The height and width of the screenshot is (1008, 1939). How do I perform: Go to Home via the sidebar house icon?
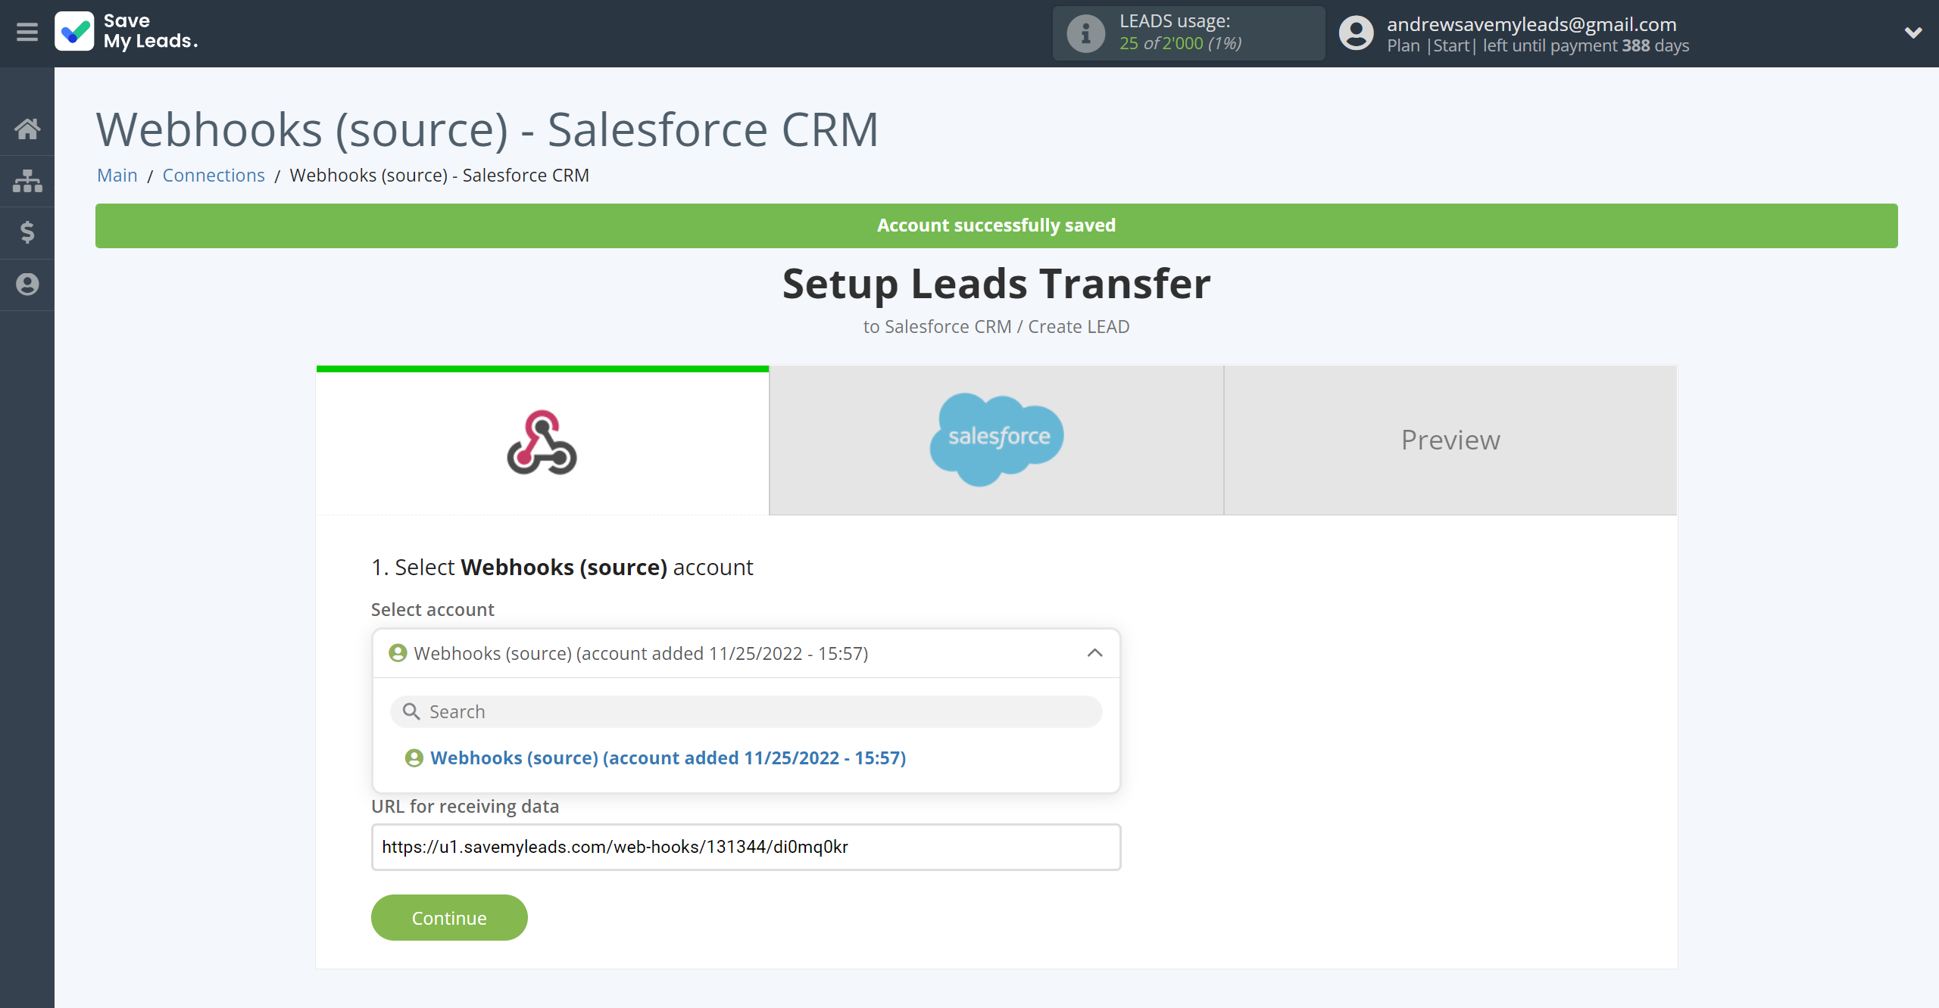pos(27,129)
